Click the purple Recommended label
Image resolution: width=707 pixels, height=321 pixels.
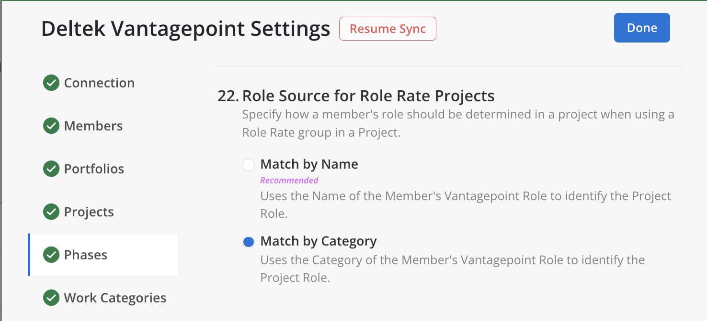coord(289,181)
